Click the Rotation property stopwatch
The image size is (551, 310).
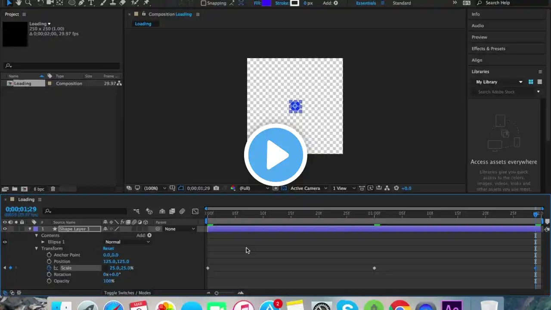(x=50, y=274)
